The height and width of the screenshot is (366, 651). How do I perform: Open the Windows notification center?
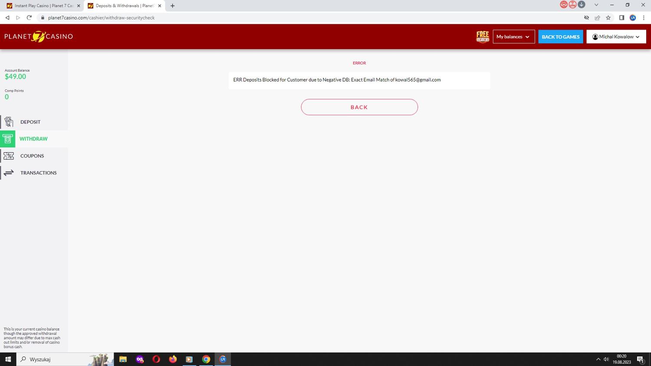(640, 359)
